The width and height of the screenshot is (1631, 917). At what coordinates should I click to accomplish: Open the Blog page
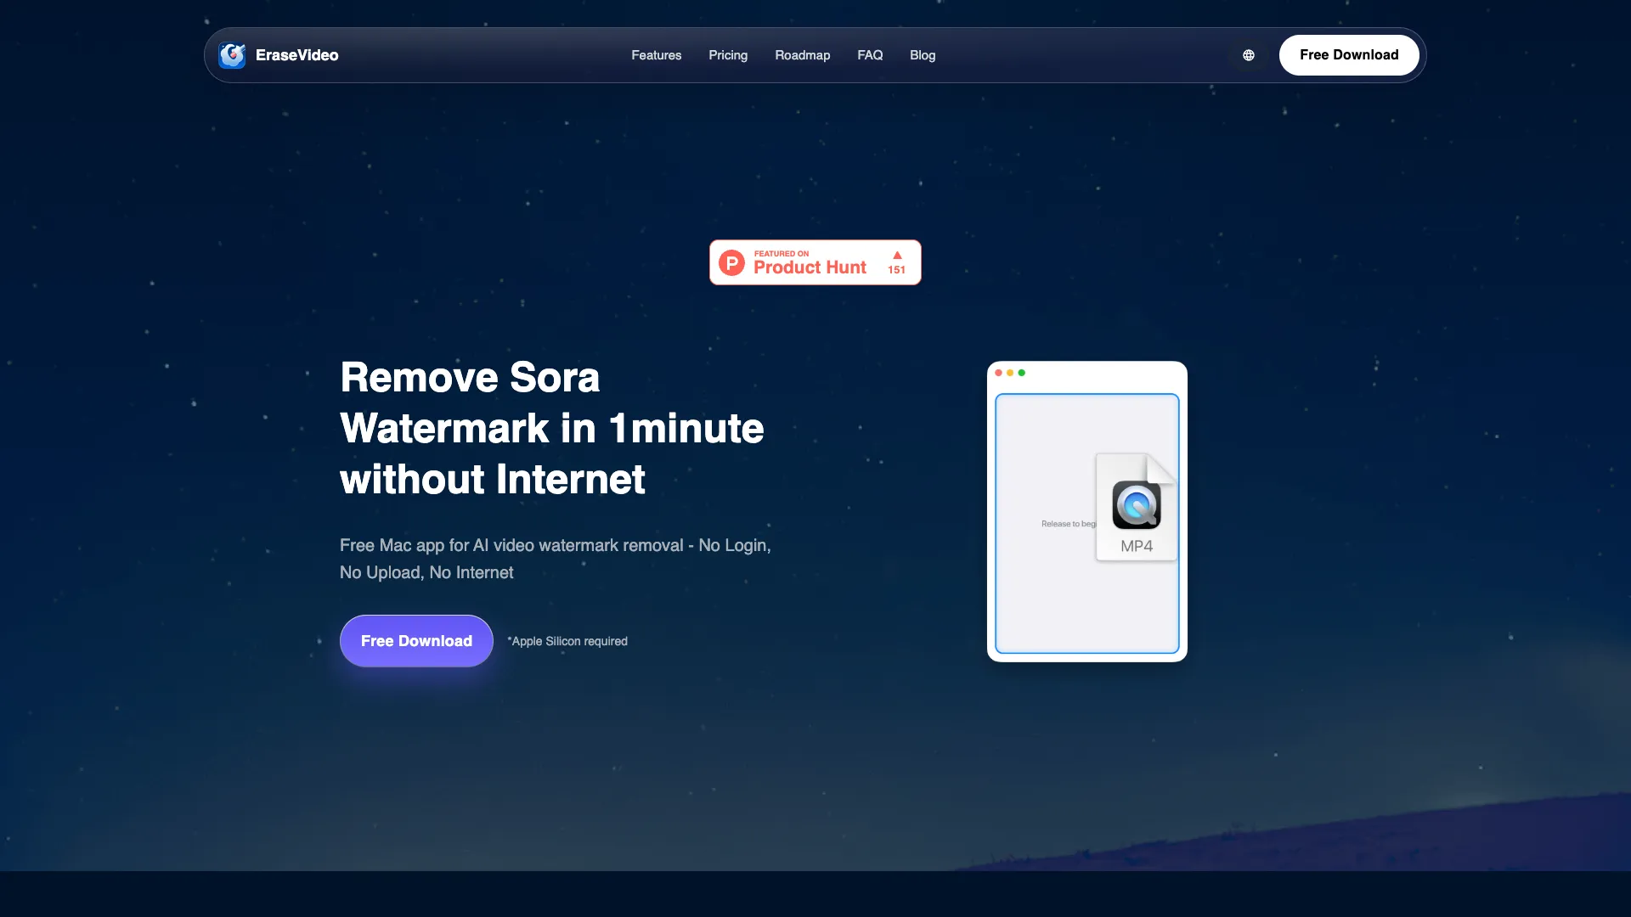click(x=922, y=54)
